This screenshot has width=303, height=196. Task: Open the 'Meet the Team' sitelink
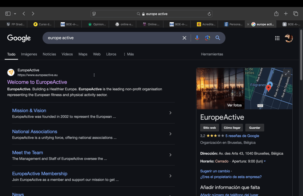point(28,153)
